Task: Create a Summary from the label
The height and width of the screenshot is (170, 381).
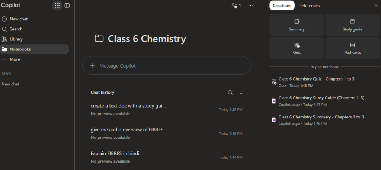Action: click(x=297, y=29)
